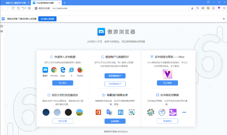Select the Chrome browser import icon
Viewport: 227px width, 135px height.
(54, 70)
